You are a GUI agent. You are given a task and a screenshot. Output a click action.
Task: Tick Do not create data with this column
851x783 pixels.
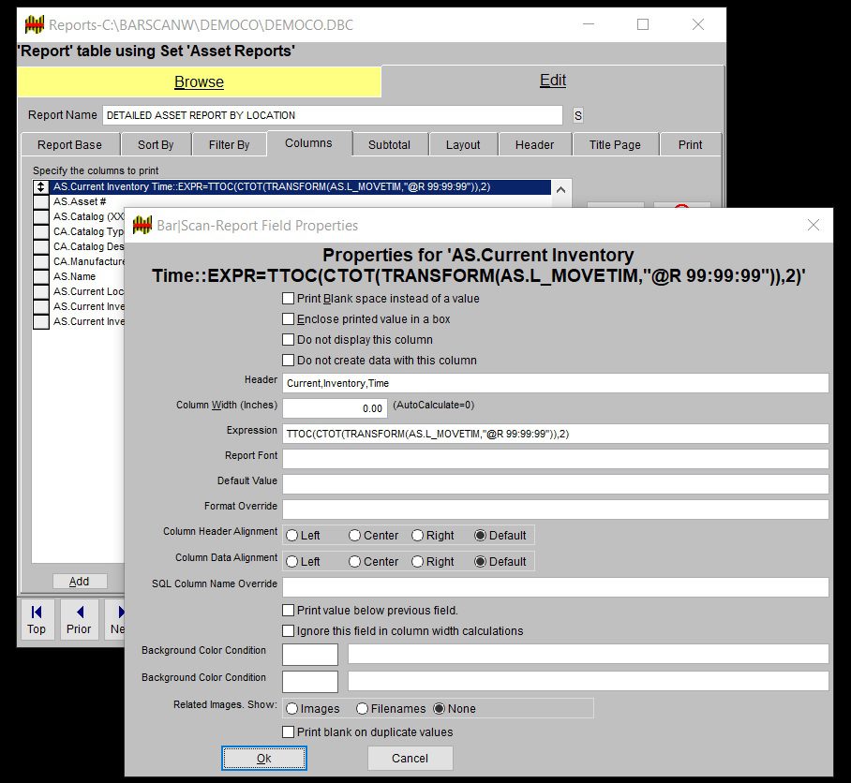379,360
